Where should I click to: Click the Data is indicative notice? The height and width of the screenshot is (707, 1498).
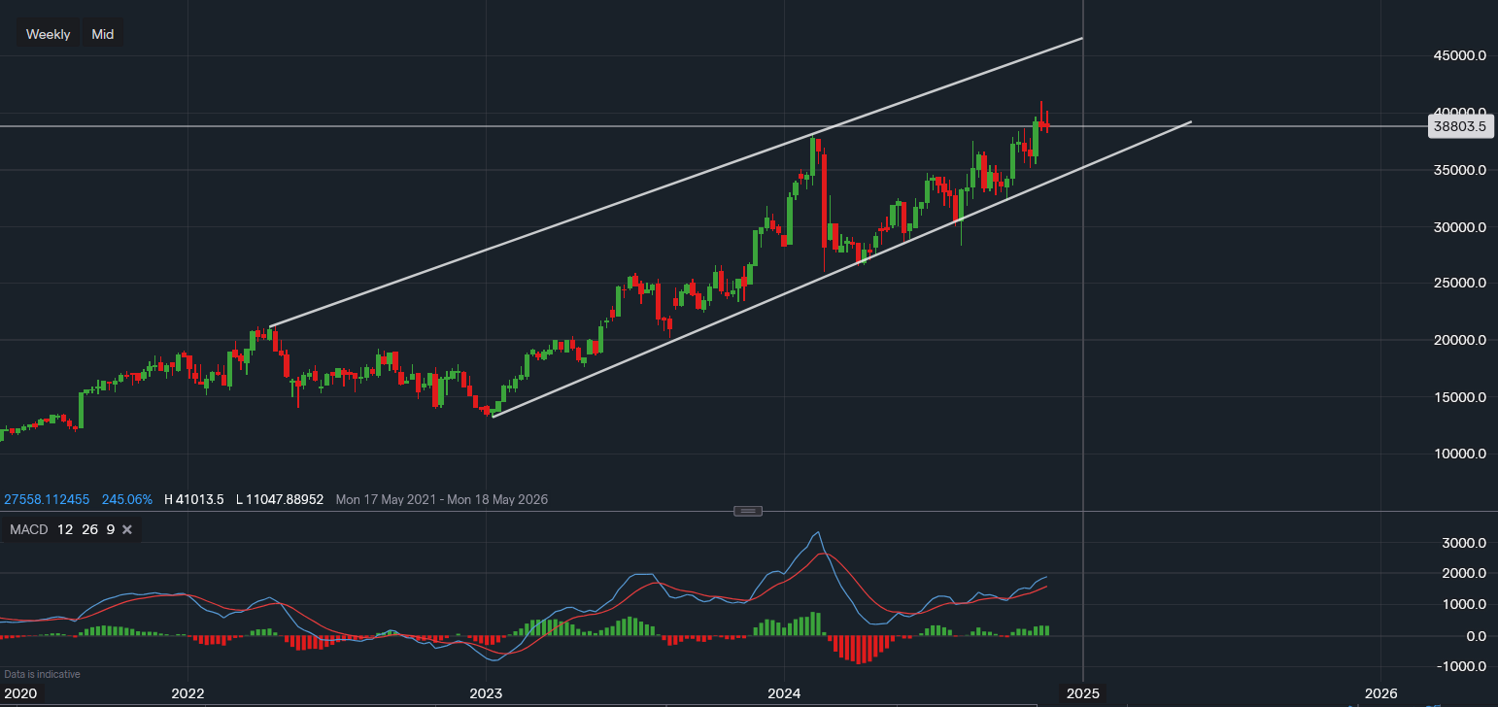[x=43, y=674]
